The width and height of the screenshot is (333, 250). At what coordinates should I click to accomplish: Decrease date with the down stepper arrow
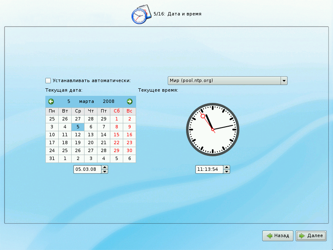click(x=105, y=171)
